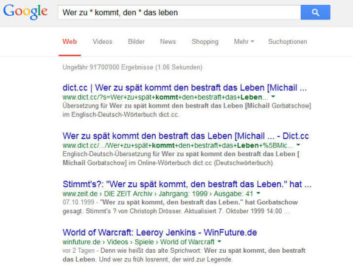This screenshot has width=353, height=268.
Task: Click the Google logo
Action: [26, 12]
